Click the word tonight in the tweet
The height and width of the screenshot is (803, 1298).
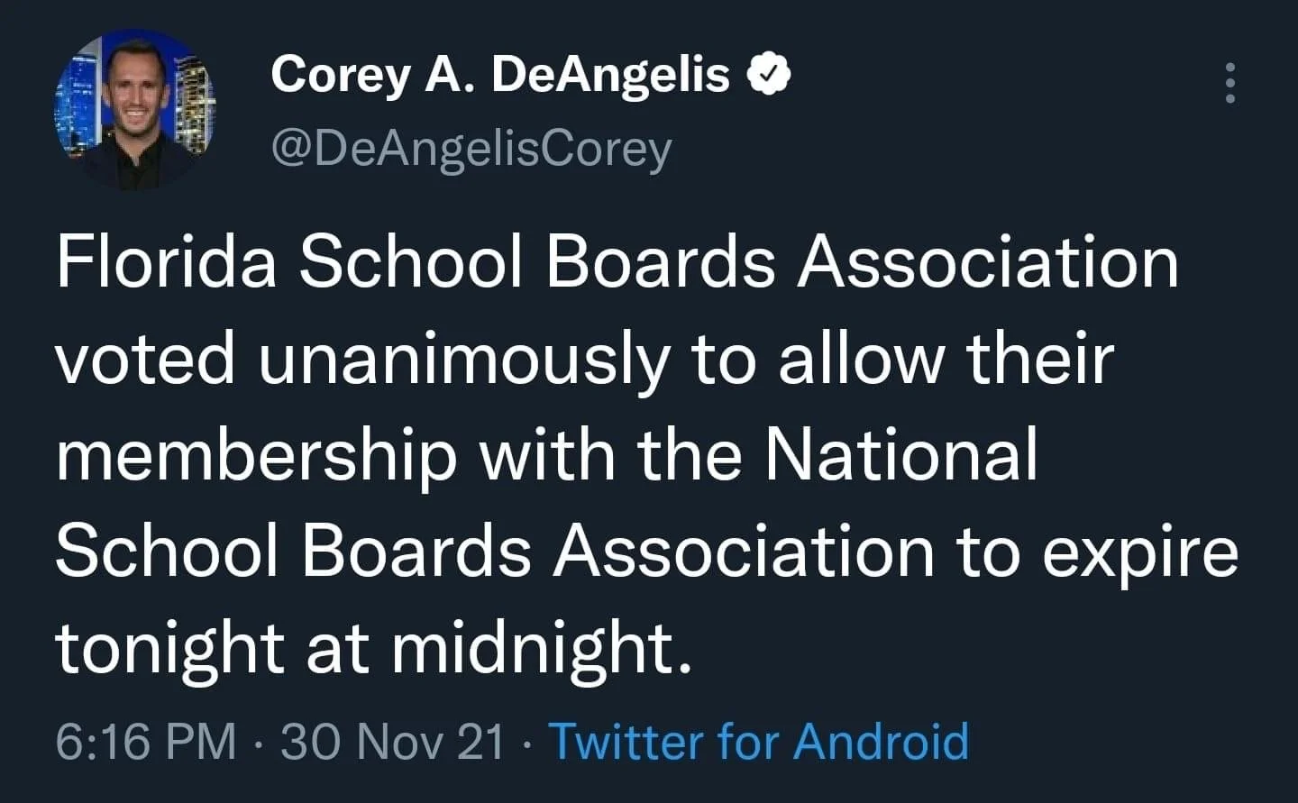(x=170, y=651)
